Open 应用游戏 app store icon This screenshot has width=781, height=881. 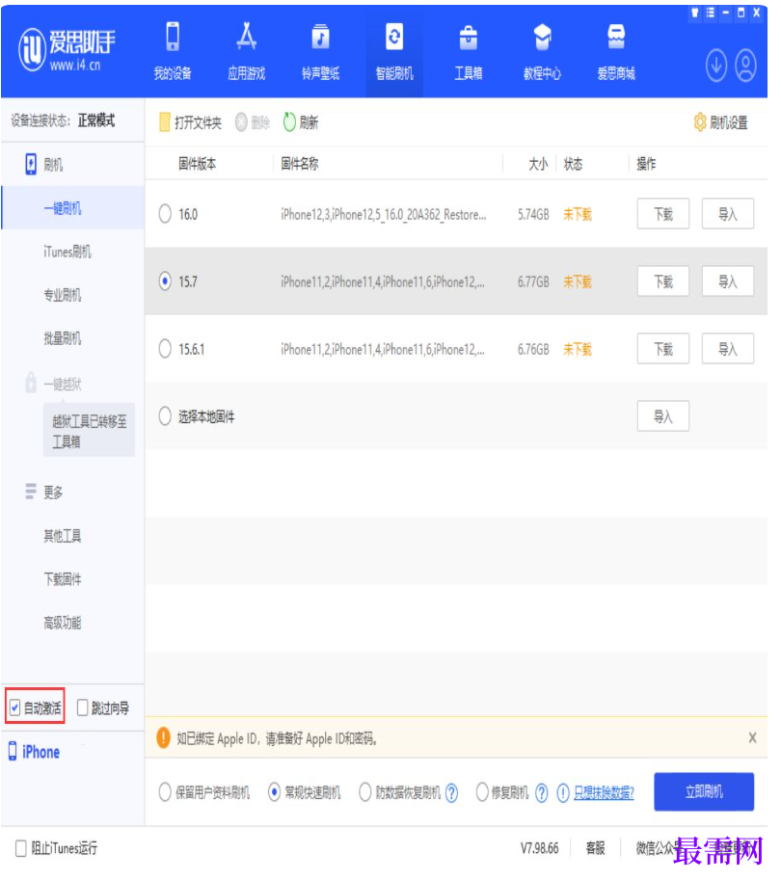(x=246, y=39)
